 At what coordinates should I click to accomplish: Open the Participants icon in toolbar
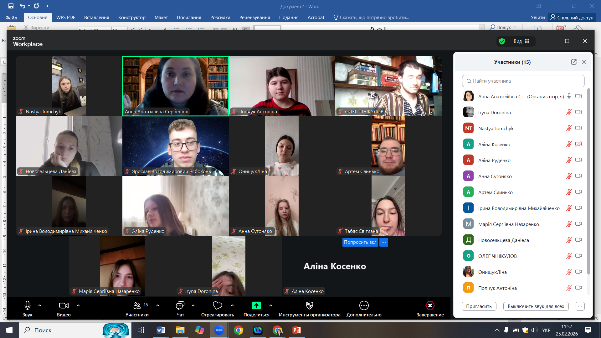tap(137, 305)
